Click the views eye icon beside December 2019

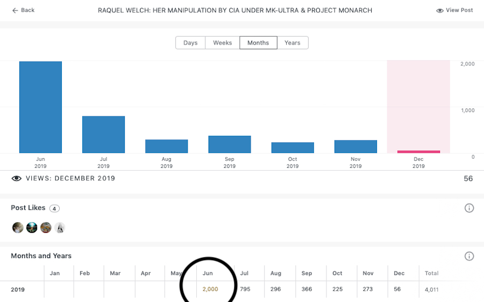coord(16,179)
